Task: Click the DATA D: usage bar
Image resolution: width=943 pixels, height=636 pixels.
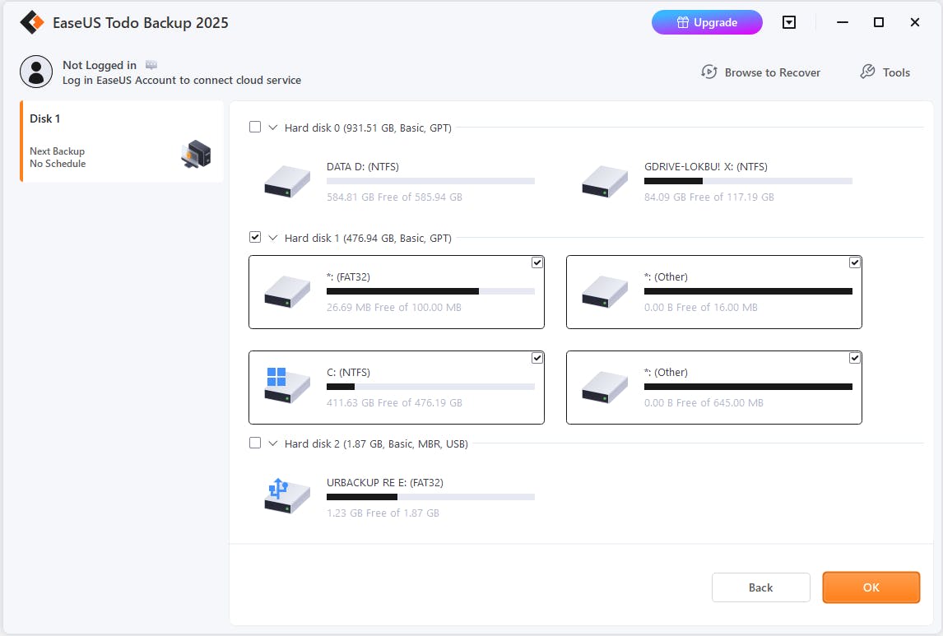Action: pos(430,181)
